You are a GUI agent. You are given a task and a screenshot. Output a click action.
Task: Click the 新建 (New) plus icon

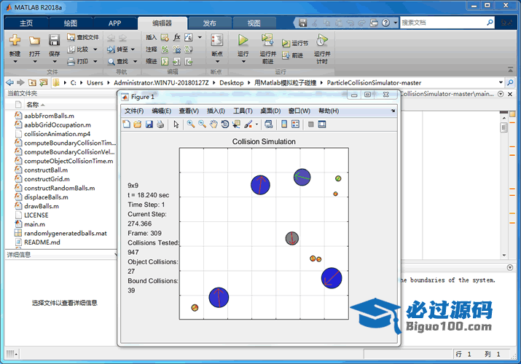coord(15,40)
